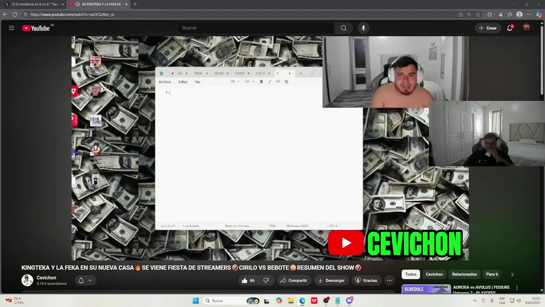Open the Copilot icon in browser toolbar
545x307 pixels.
pyautogui.click(x=539, y=14)
